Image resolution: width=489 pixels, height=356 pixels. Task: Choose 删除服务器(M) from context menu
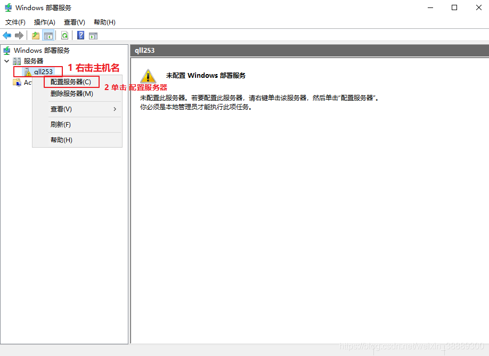pos(72,93)
